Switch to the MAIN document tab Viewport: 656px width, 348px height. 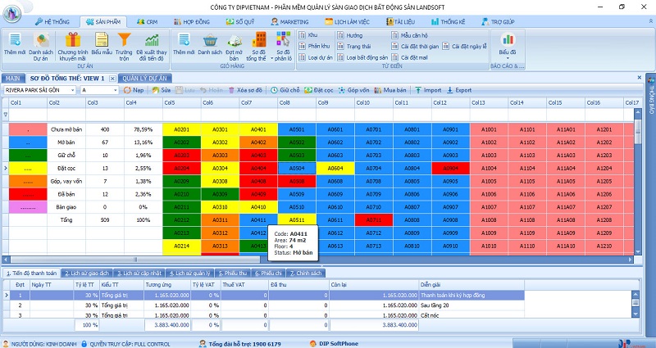13,78
